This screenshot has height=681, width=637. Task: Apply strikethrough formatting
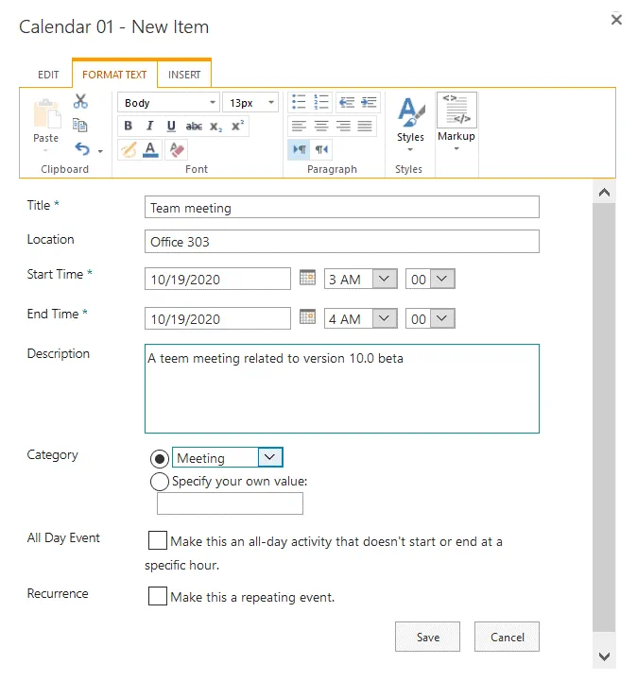[x=194, y=127]
